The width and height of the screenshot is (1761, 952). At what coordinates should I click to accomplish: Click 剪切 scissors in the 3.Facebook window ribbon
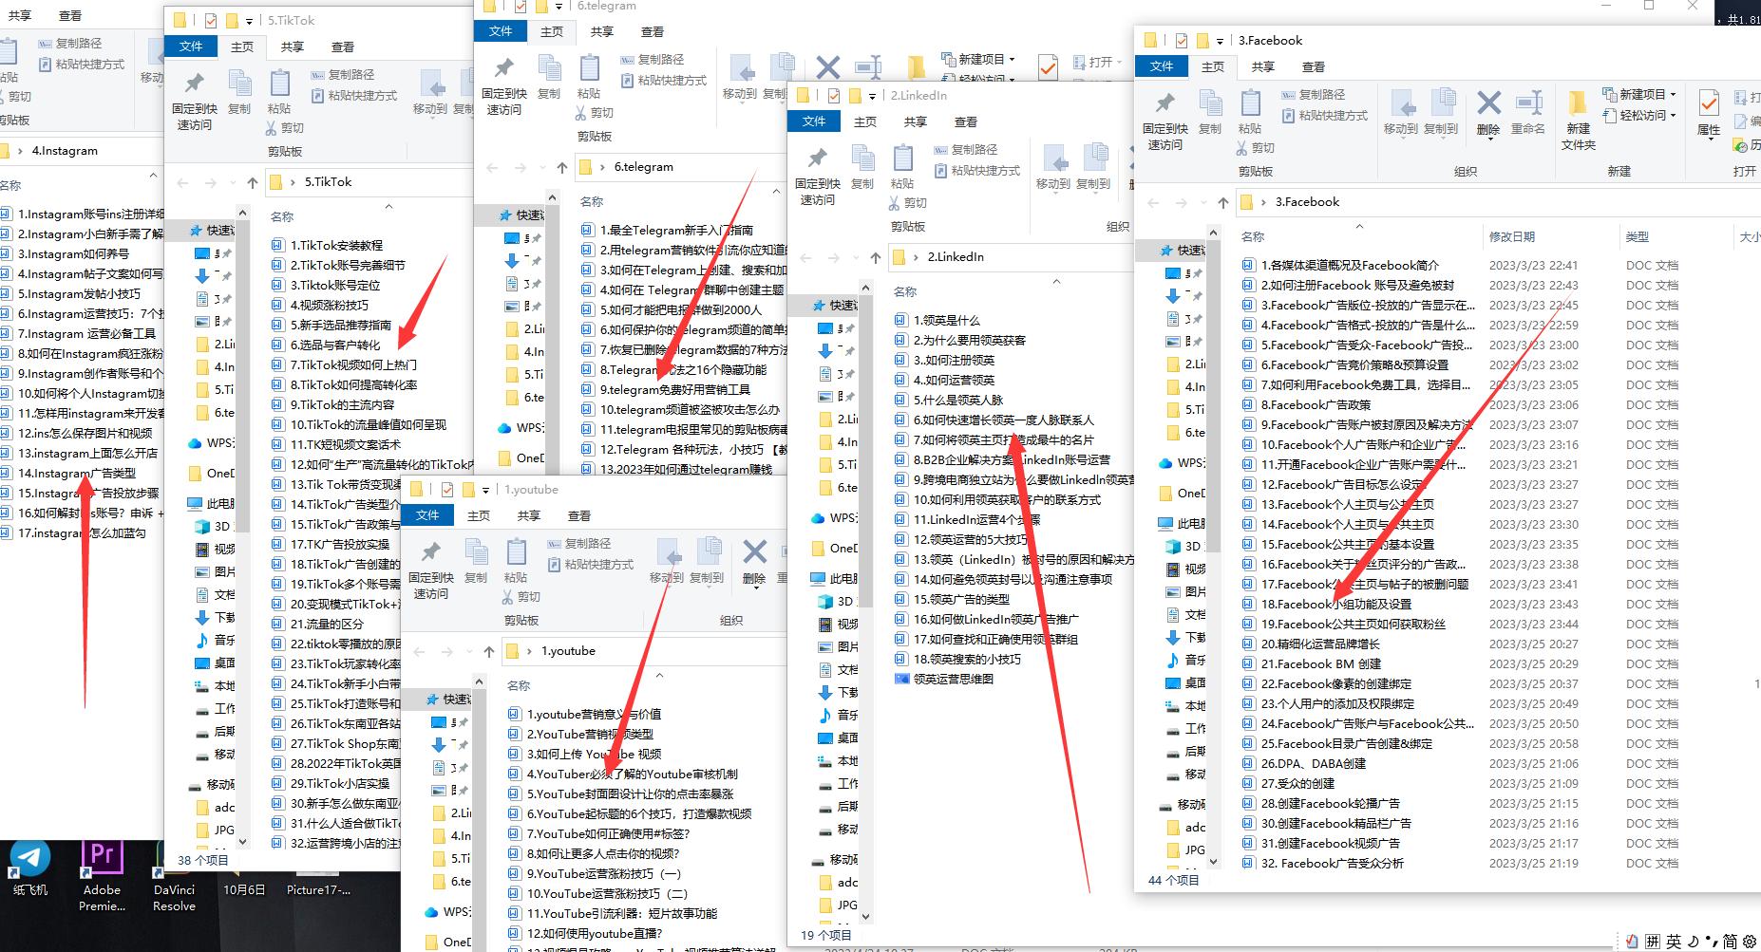click(x=1255, y=148)
